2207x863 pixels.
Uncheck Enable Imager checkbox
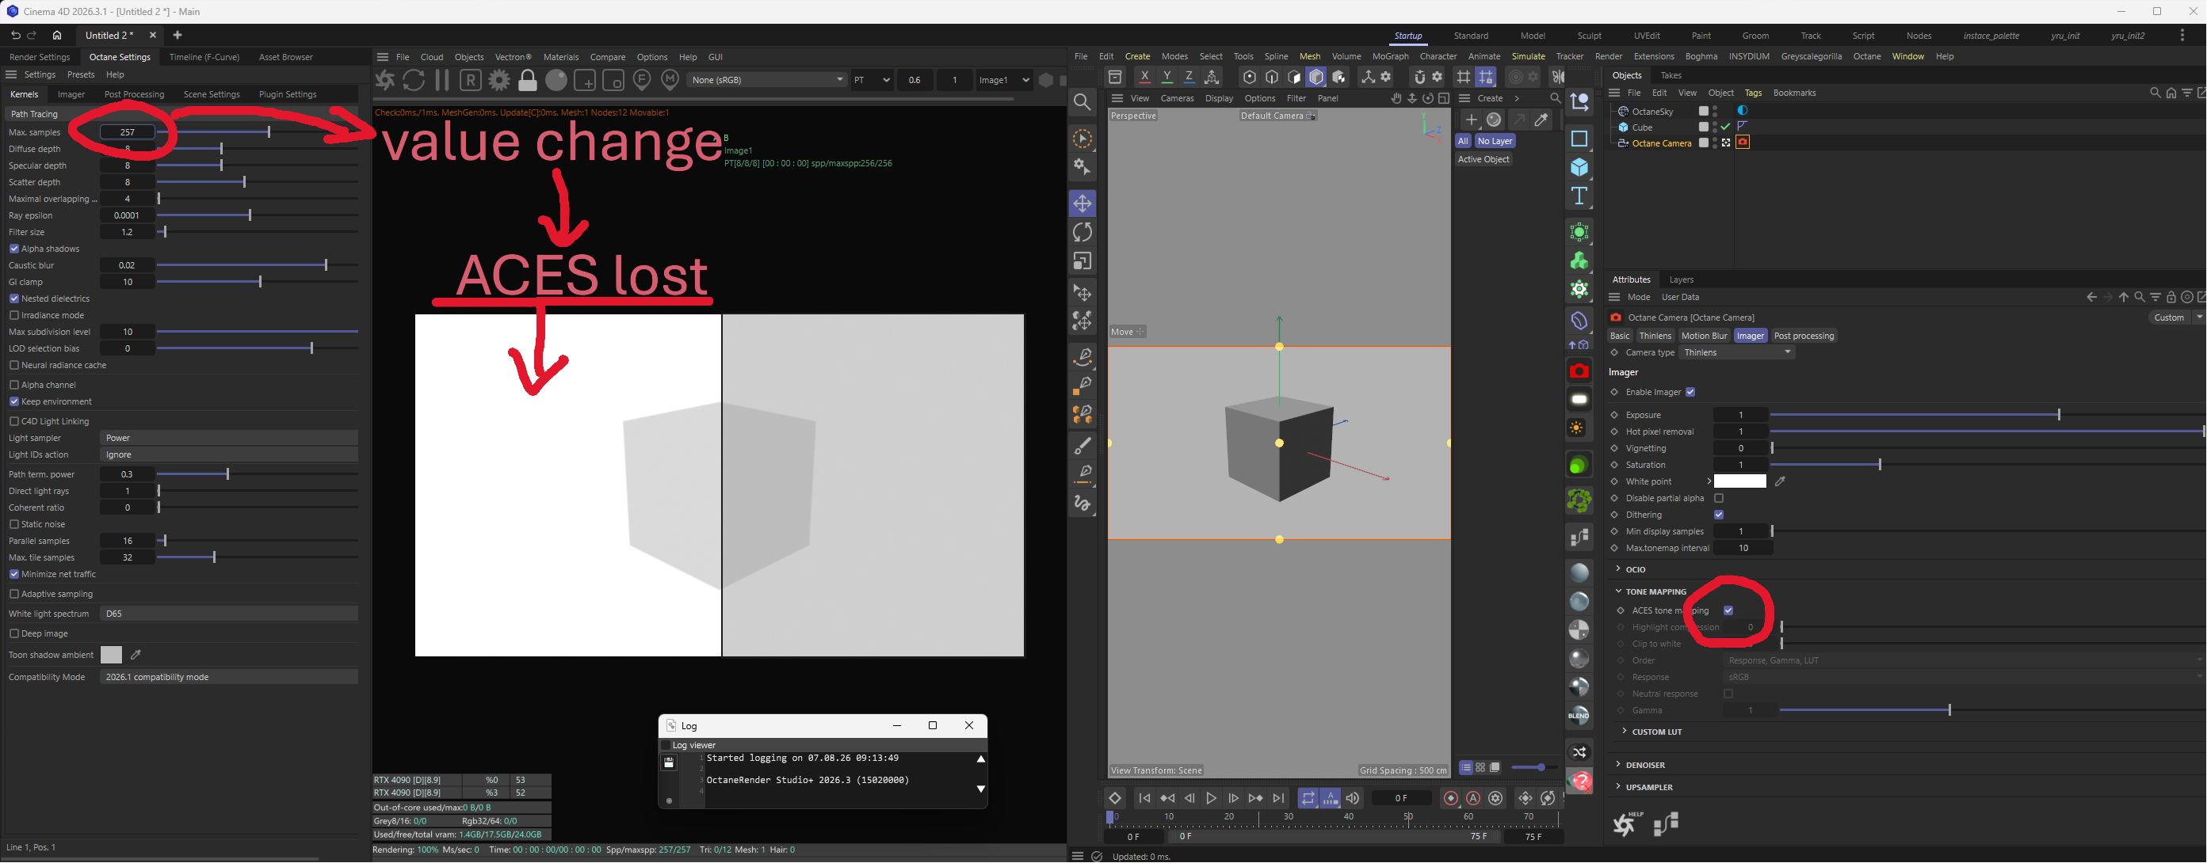tap(1690, 392)
